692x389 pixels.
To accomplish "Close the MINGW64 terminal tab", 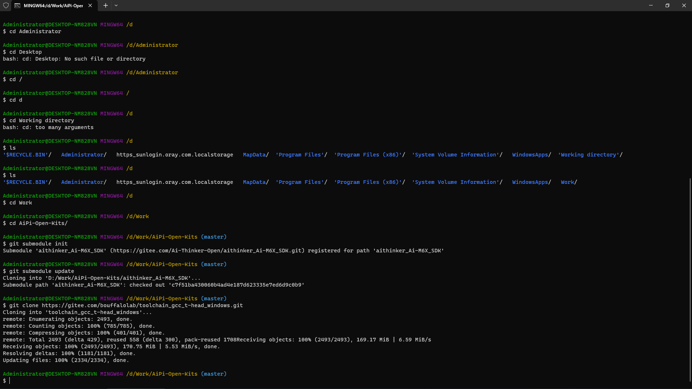I will [90, 5].
